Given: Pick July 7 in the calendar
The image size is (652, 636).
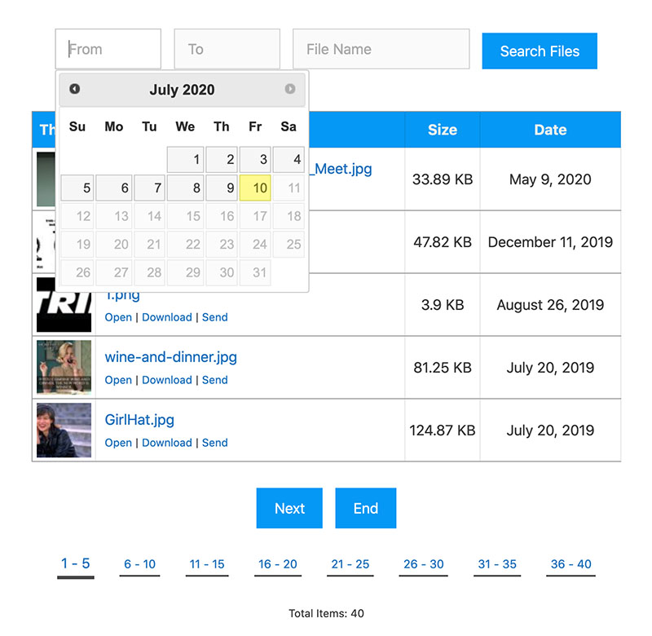Looking at the screenshot, I should 150,188.
